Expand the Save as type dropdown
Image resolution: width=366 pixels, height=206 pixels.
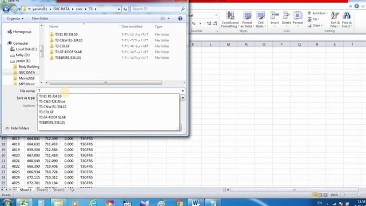click(x=182, y=98)
